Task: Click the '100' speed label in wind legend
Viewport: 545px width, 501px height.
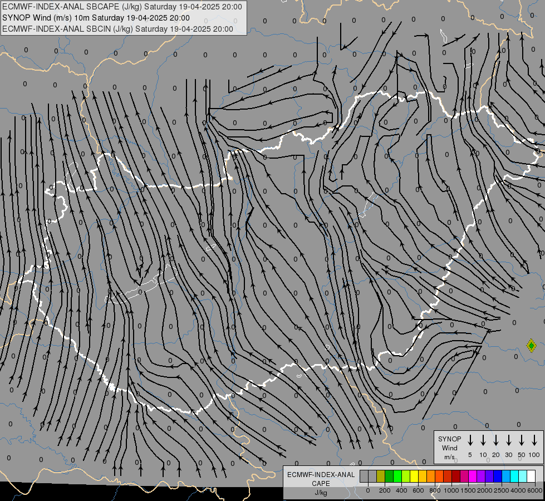Action: pyautogui.click(x=534, y=455)
